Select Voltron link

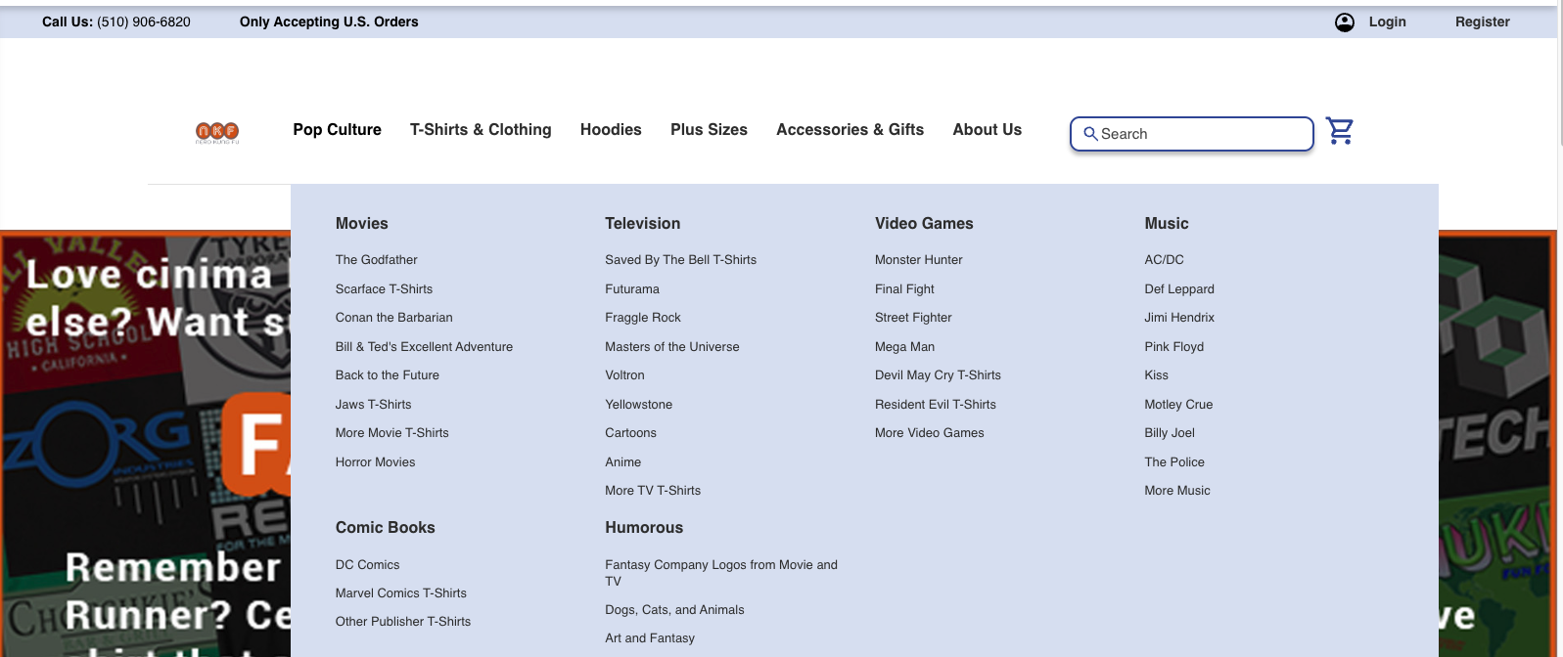(624, 375)
